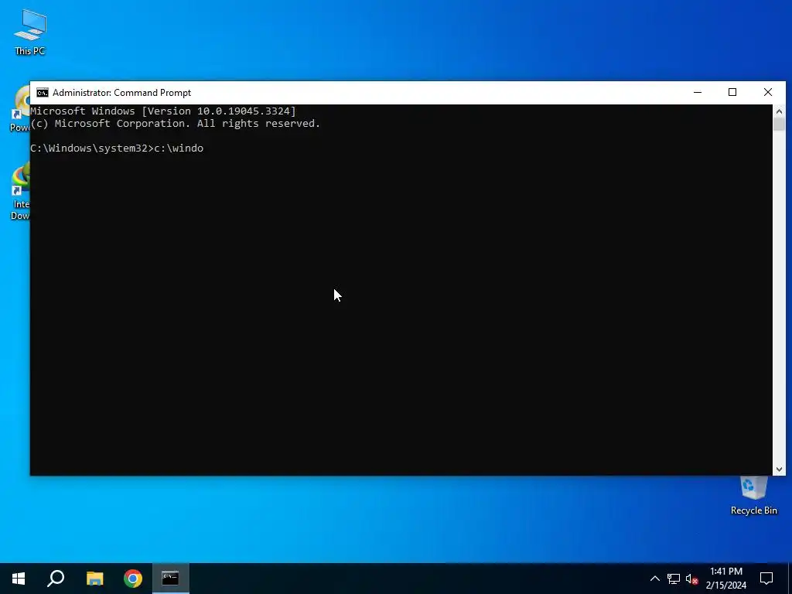Click the 'Administrator: Command Prompt' title text

121,93
